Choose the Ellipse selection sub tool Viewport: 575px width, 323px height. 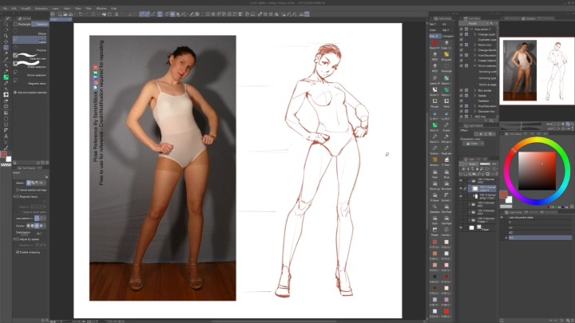(30, 32)
